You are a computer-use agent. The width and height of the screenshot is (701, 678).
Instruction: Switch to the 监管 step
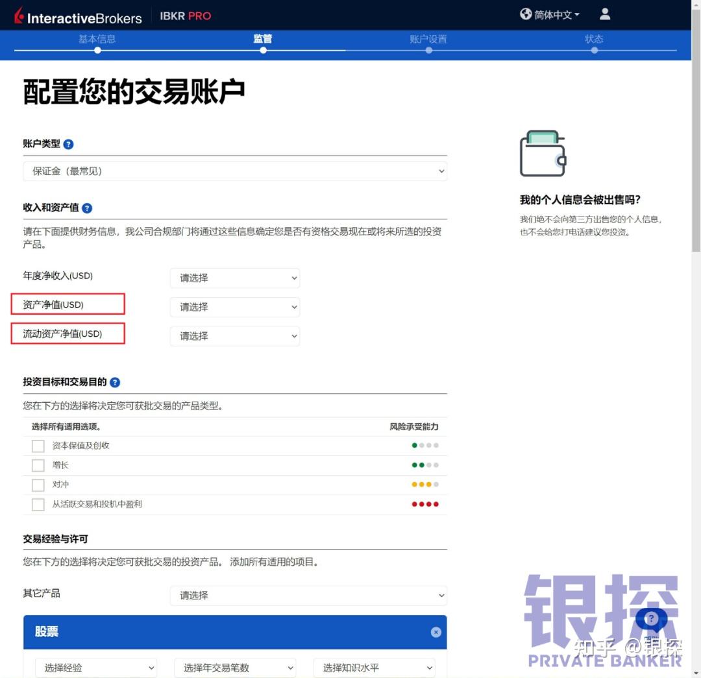coord(263,39)
